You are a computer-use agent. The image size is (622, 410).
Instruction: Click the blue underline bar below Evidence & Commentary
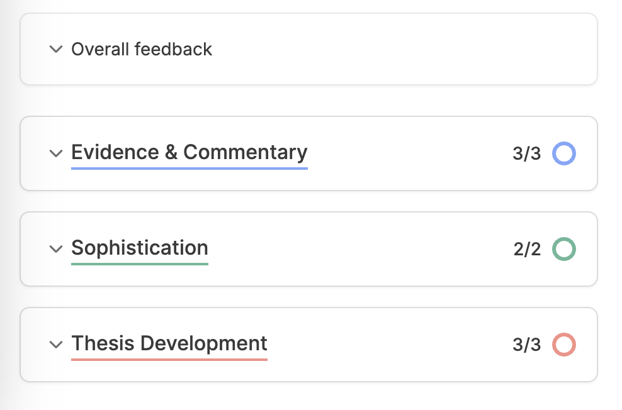coord(189,169)
